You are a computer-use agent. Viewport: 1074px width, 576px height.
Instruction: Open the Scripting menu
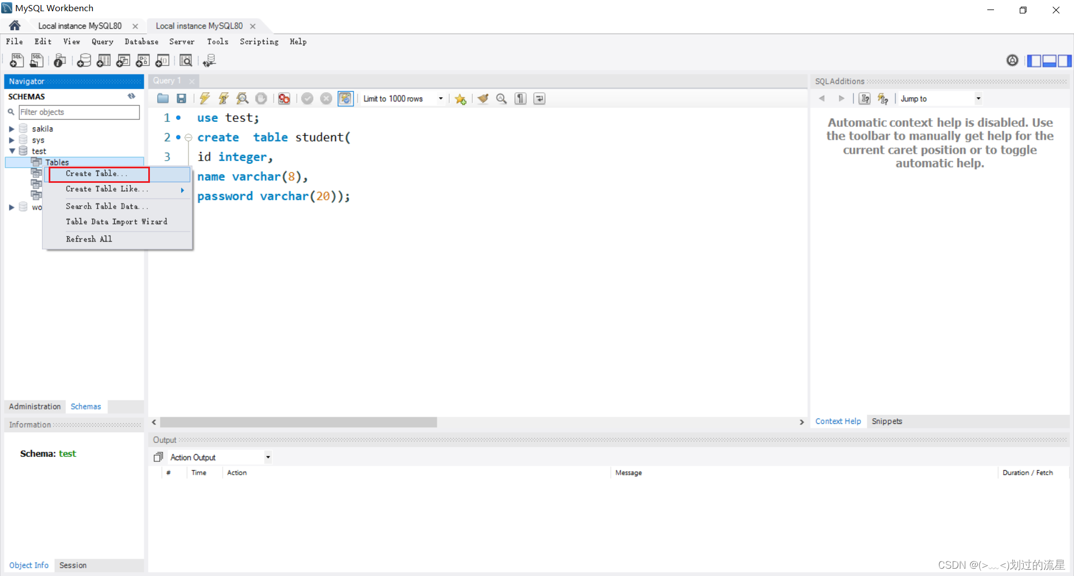click(259, 41)
